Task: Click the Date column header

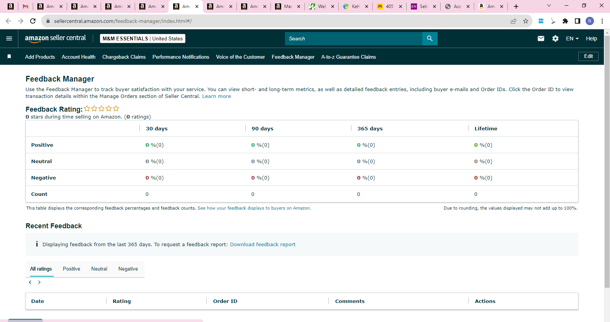Action: click(38, 301)
